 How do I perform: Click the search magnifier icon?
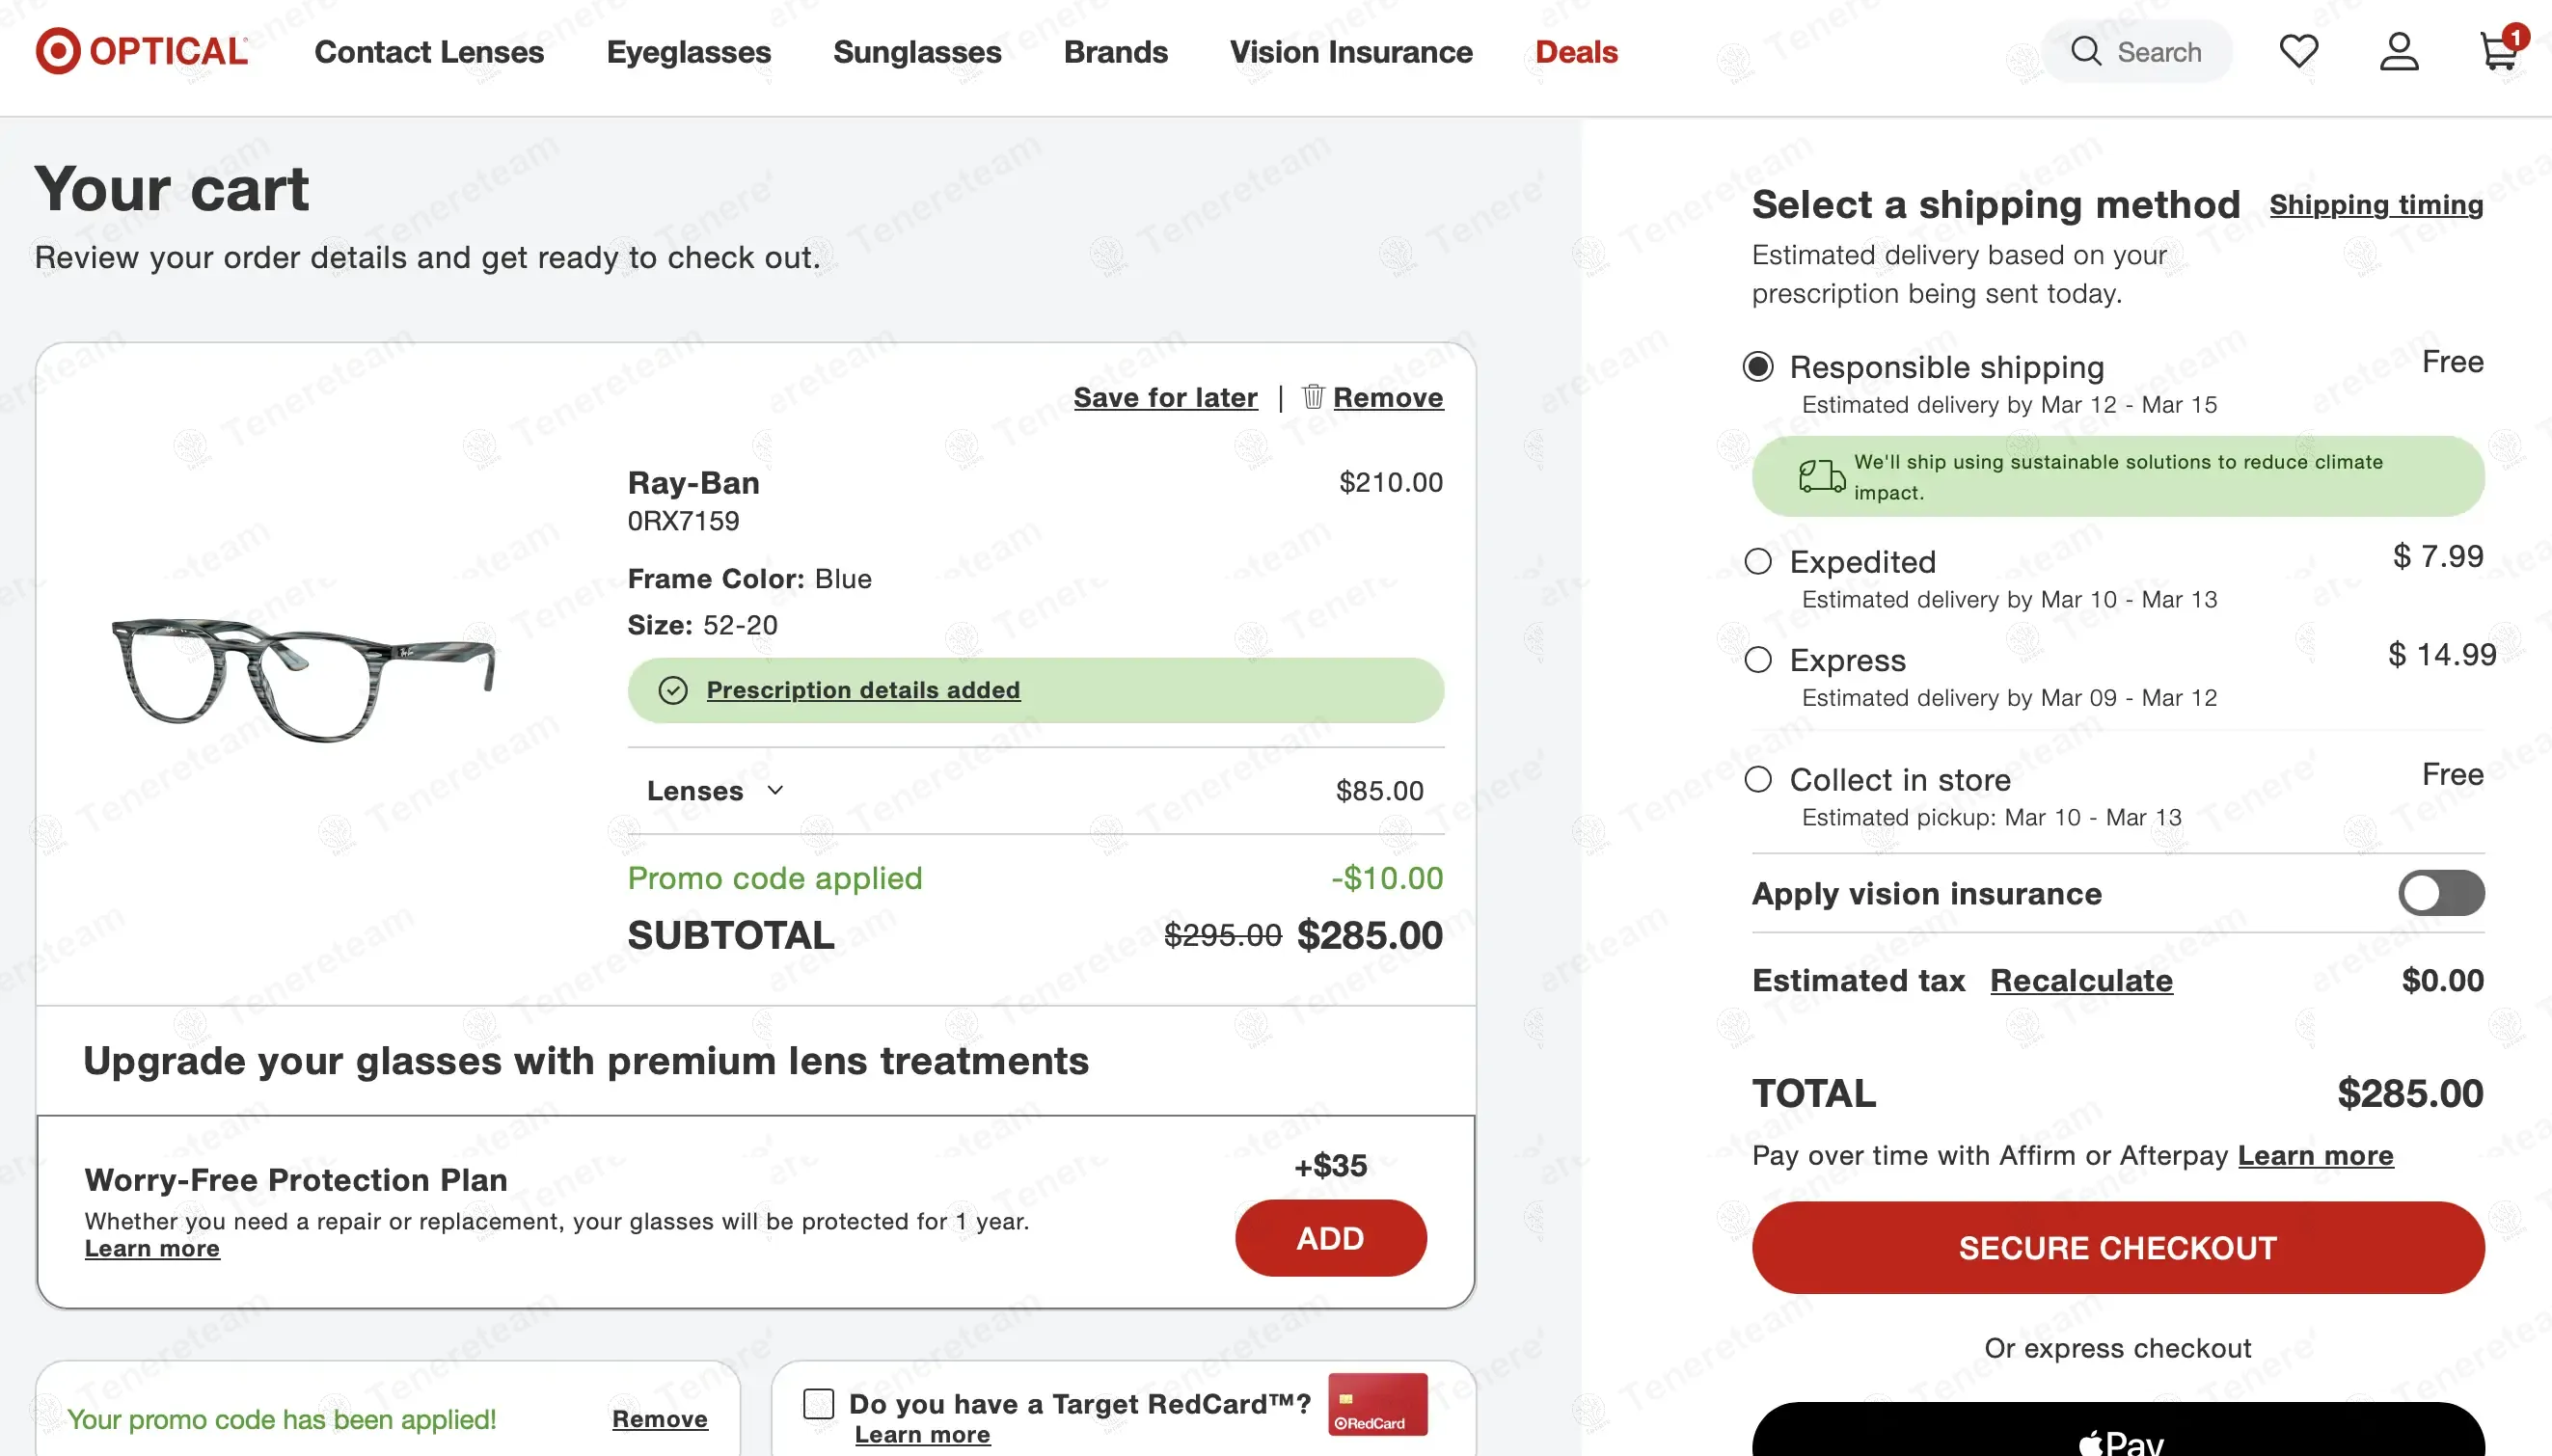click(x=2085, y=51)
